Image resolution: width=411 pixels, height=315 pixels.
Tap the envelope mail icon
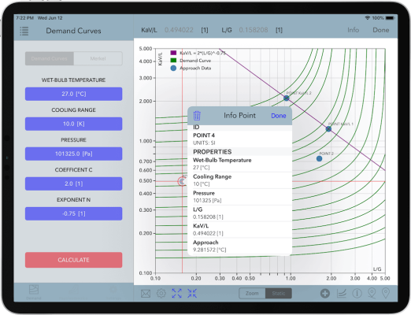pos(146,293)
